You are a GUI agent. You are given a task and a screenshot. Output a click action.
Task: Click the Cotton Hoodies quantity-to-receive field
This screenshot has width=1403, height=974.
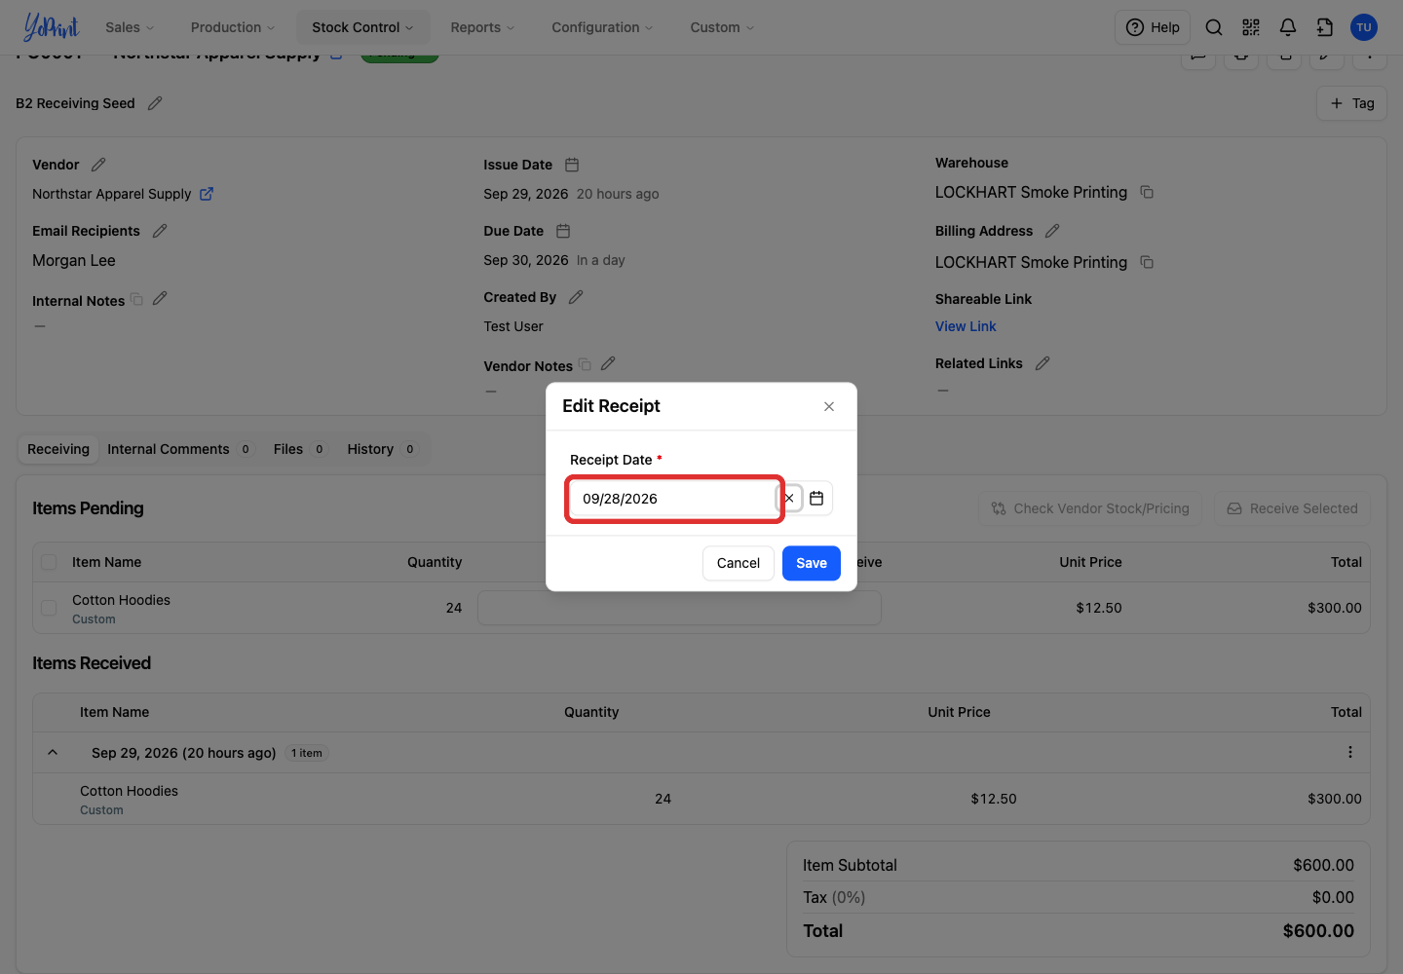point(679,608)
